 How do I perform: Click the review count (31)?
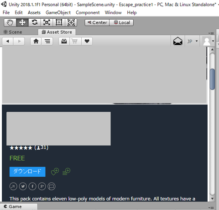[x=42, y=147]
